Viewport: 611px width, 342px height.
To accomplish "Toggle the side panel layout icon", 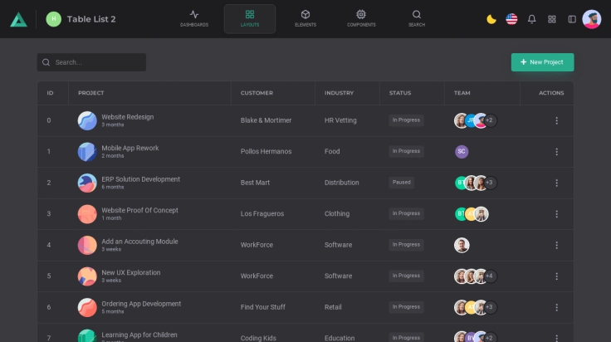I will [x=572, y=19].
